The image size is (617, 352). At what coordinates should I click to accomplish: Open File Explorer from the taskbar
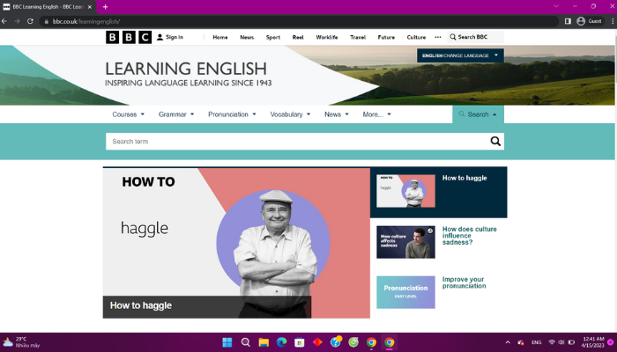(264, 342)
